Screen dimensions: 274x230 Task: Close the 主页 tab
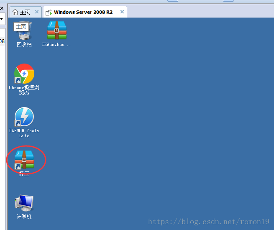(37, 12)
